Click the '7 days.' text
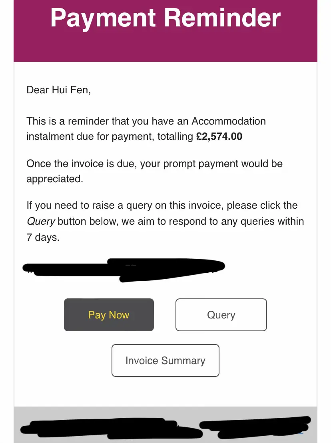Image resolution: width=331 pixels, height=443 pixels. pyautogui.click(x=43, y=237)
